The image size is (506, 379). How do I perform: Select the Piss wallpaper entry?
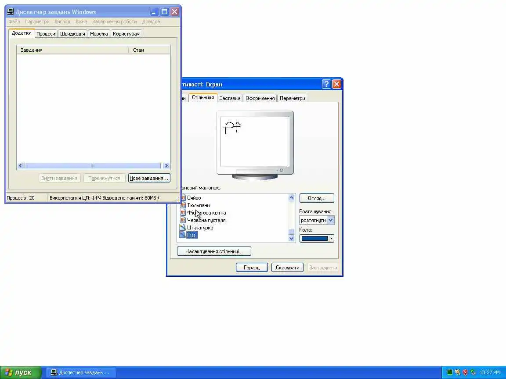click(x=192, y=235)
